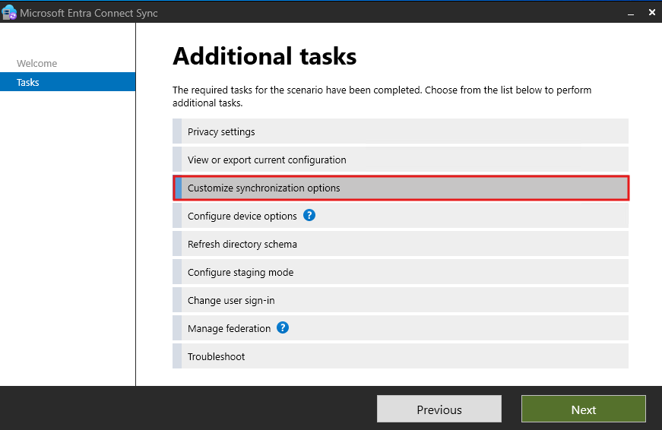Image resolution: width=662 pixels, height=430 pixels.
Task: Select the Tasks step in sidebar
Action: (x=68, y=82)
